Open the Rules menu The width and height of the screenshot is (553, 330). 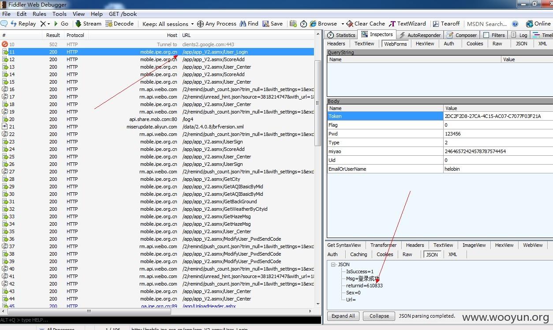[39, 14]
